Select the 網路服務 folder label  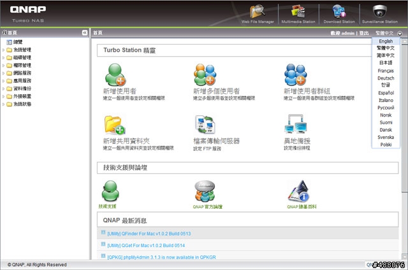pos(22,73)
